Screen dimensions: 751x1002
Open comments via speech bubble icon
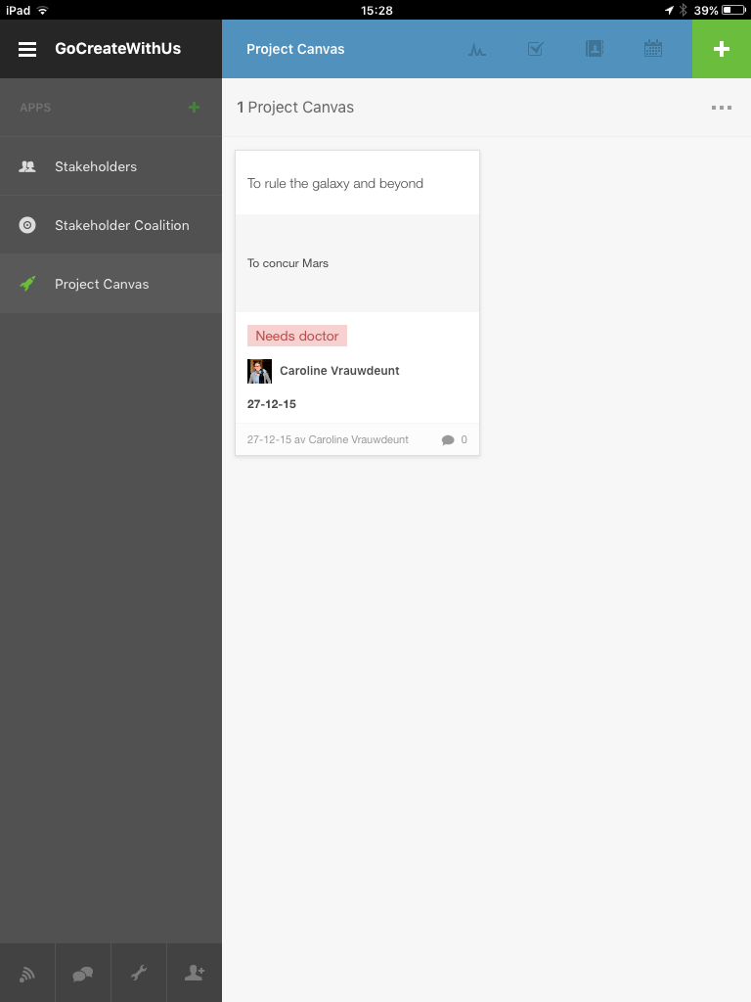(448, 439)
